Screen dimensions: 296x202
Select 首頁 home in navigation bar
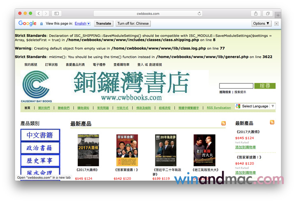(x=27, y=108)
